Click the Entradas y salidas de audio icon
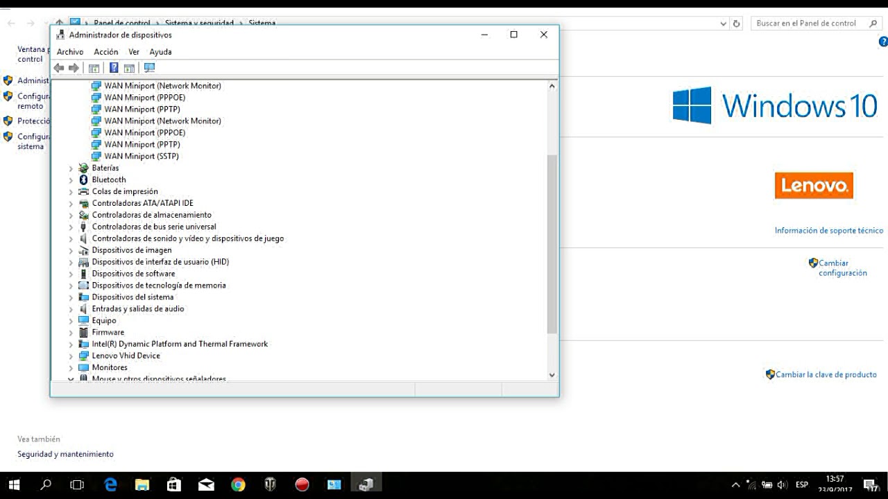This screenshot has height=499, width=888. point(84,309)
